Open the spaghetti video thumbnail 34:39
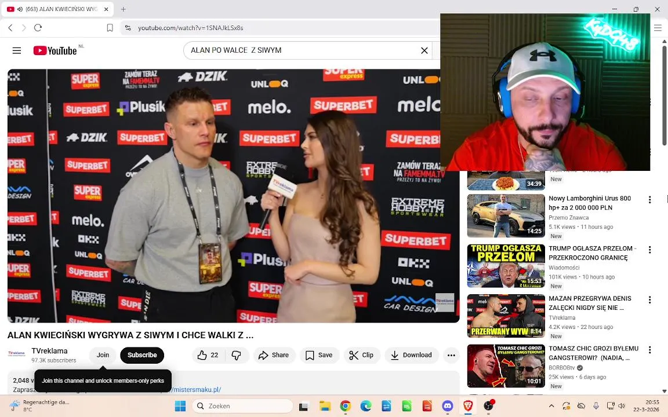This screenshot has width=668, height=417. click(506, 180)
